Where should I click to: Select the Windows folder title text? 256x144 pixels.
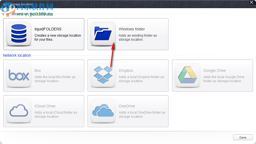tap(132, 29)
